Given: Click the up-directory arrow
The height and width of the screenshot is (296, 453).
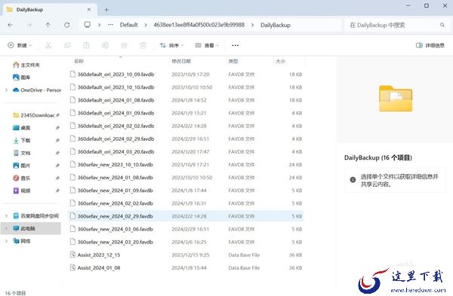Looking at the screenshot, I should coord(48,25).
